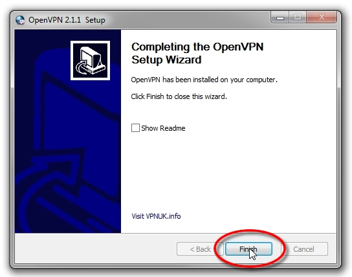Viewport: 352px width, 277px height.
Task: Click the 'Click Finish to close this wizard' text
Action: 179,96
